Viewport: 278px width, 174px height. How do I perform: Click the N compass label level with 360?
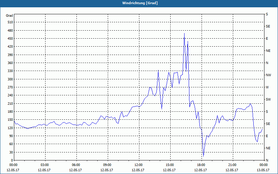pos(267,63)
